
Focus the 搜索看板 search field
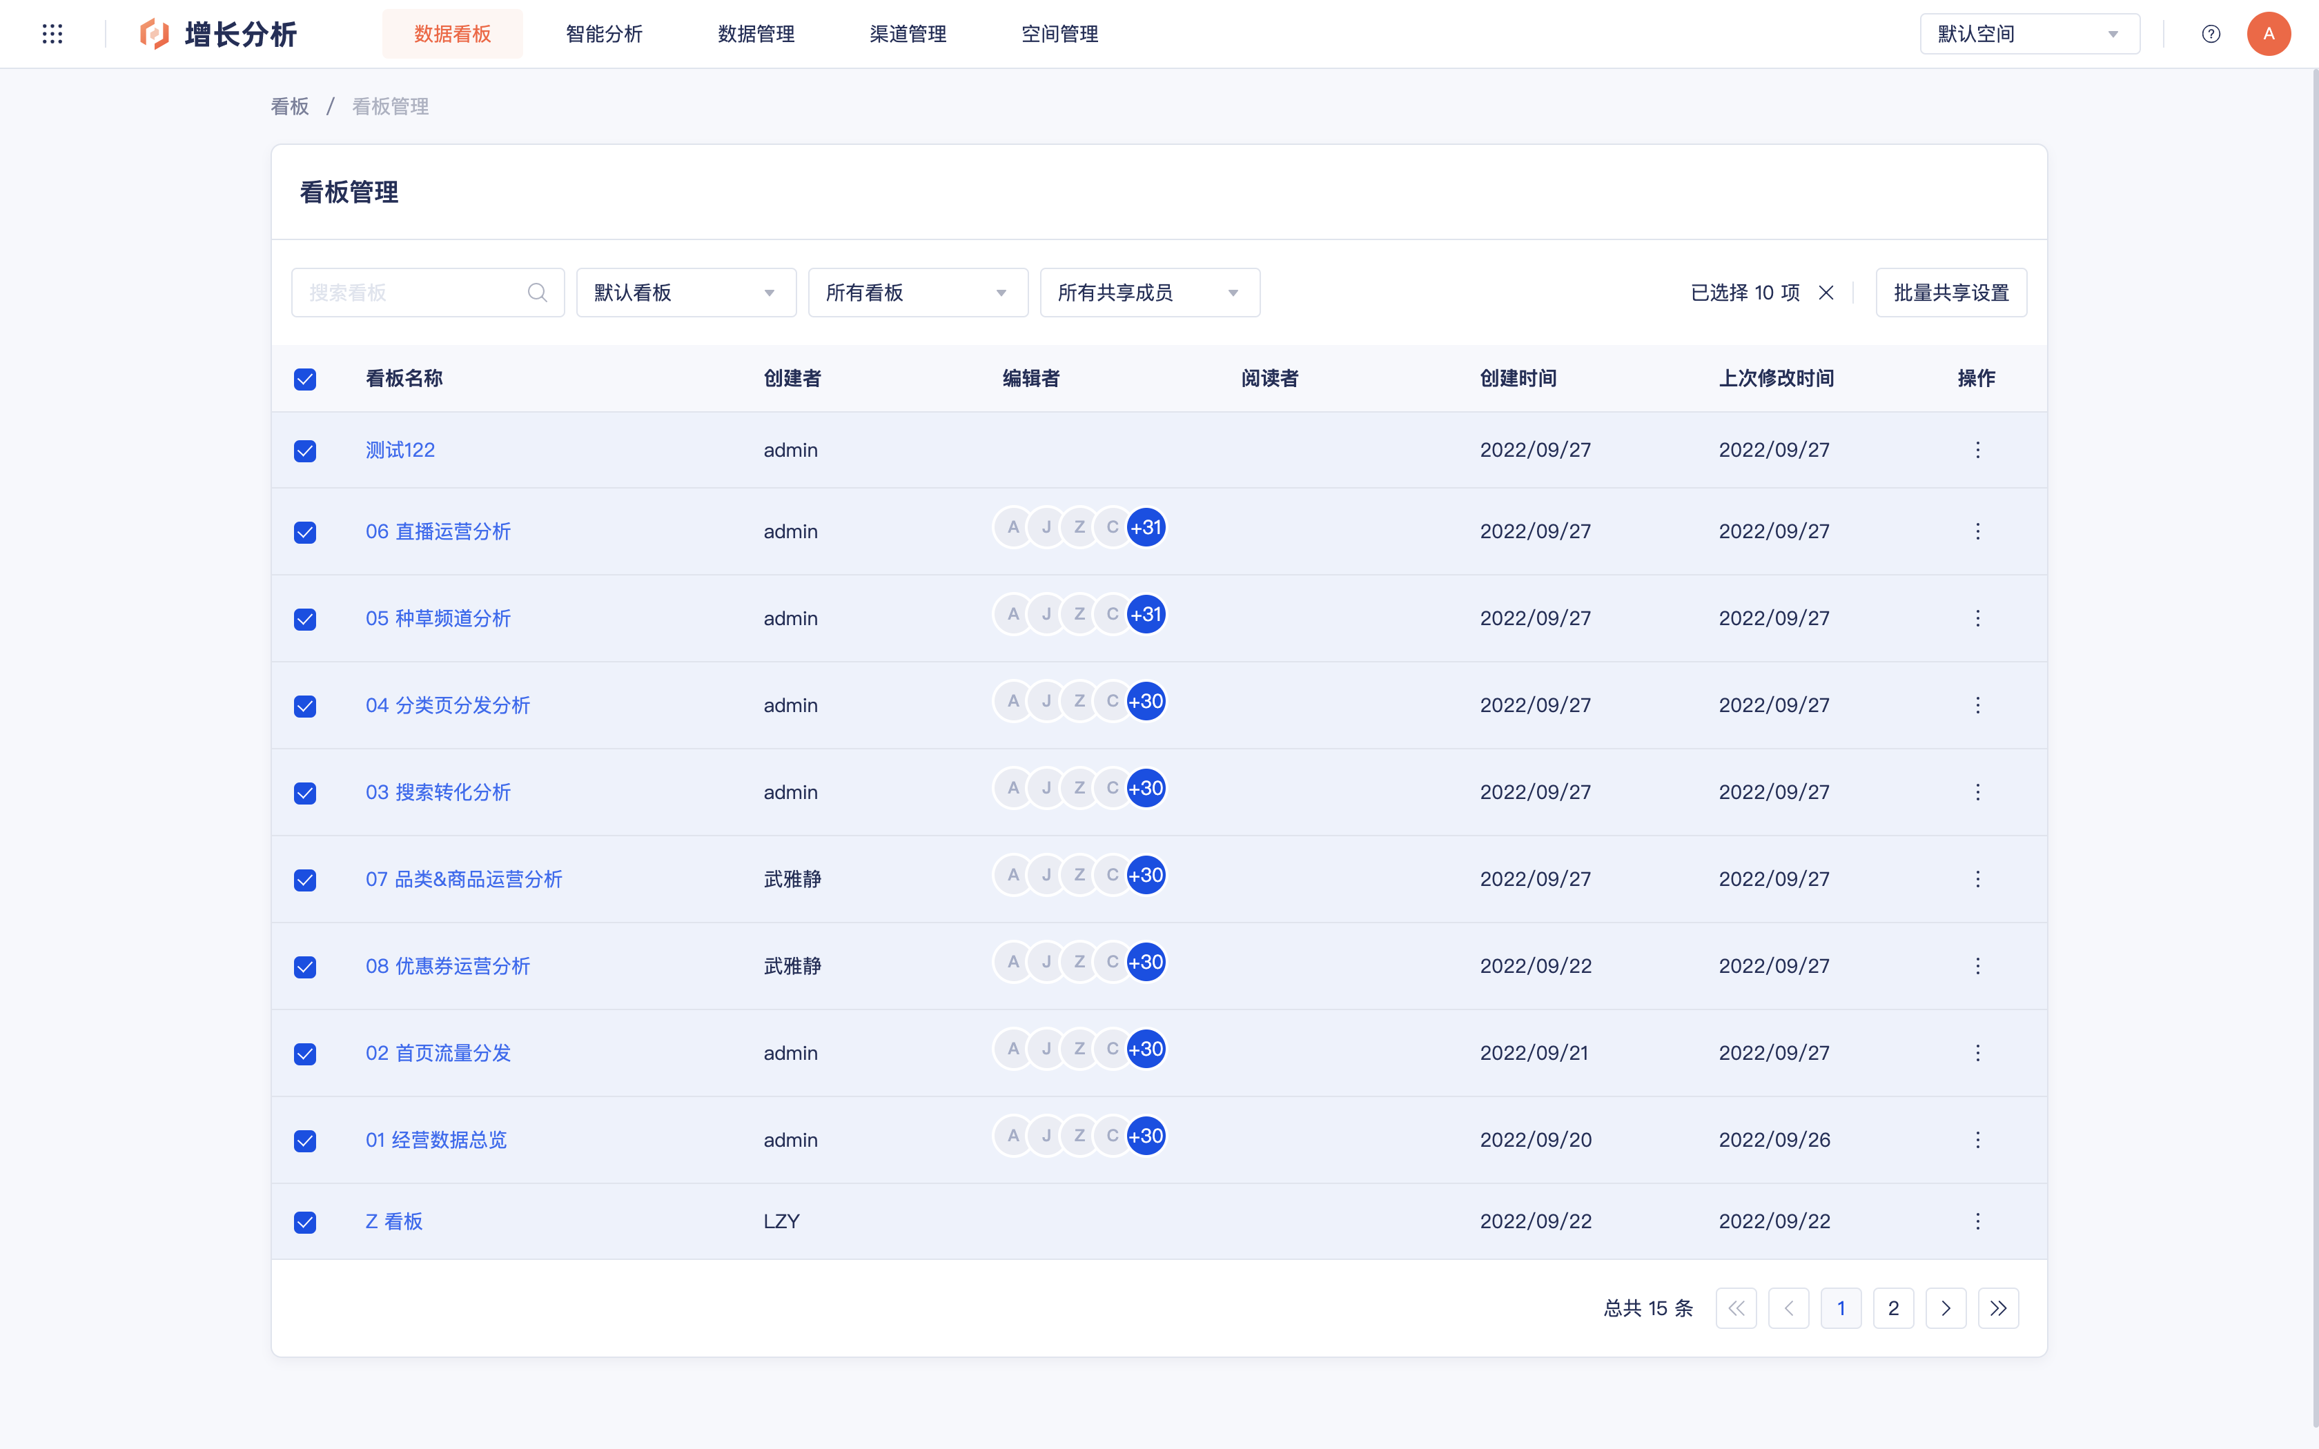[x=427, y=293]
